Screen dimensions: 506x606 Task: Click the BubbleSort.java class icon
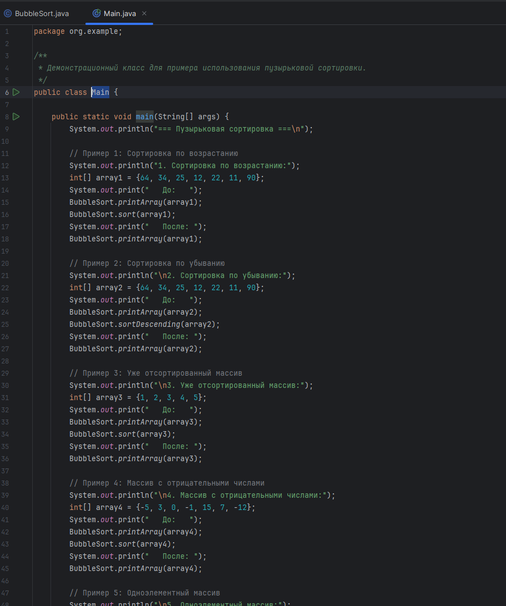8,13
